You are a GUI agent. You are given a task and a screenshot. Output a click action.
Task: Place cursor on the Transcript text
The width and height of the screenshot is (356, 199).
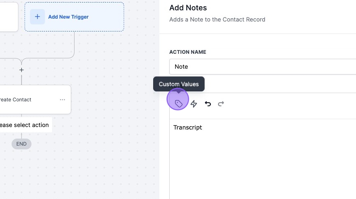point(188,127)
